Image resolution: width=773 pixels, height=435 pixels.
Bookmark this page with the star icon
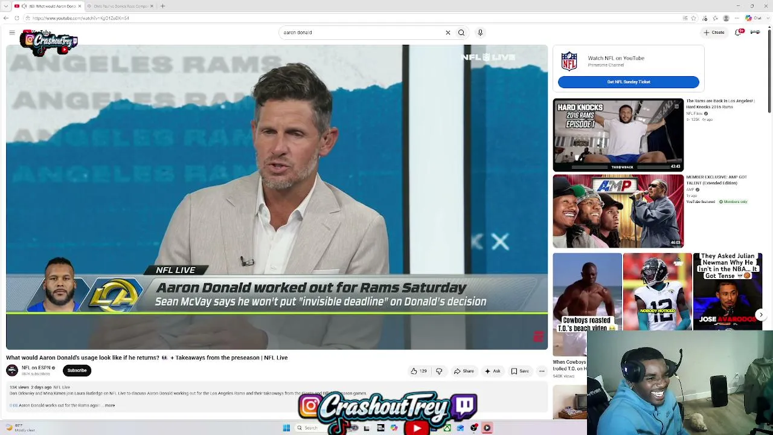[x=694, y=18]
